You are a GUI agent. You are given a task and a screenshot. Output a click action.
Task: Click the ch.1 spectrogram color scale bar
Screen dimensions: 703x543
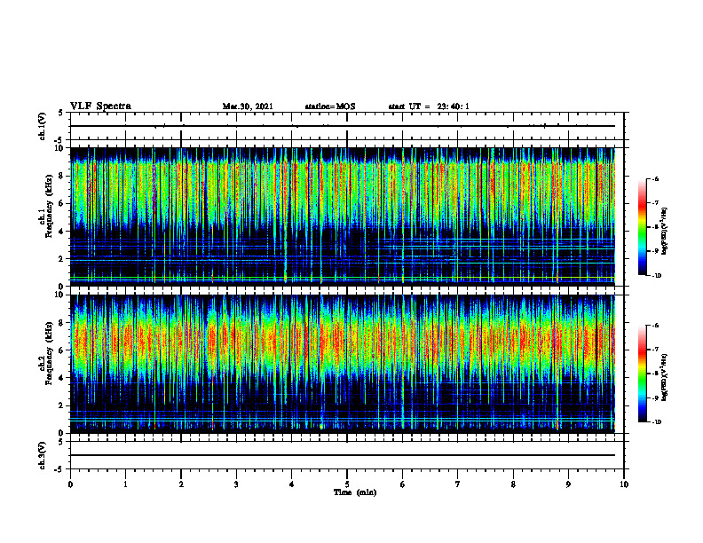pos(643,227)
